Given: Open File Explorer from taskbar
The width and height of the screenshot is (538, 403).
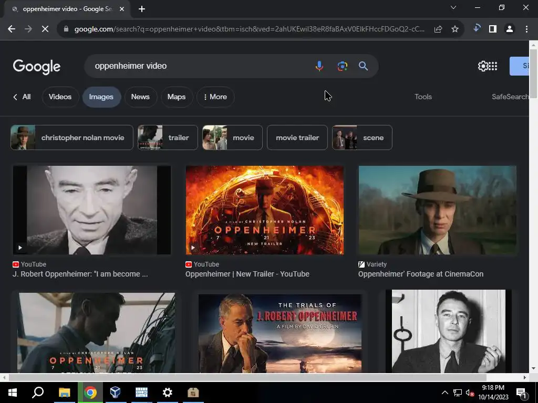Looking at the screenshot, I should pos(64,393).
